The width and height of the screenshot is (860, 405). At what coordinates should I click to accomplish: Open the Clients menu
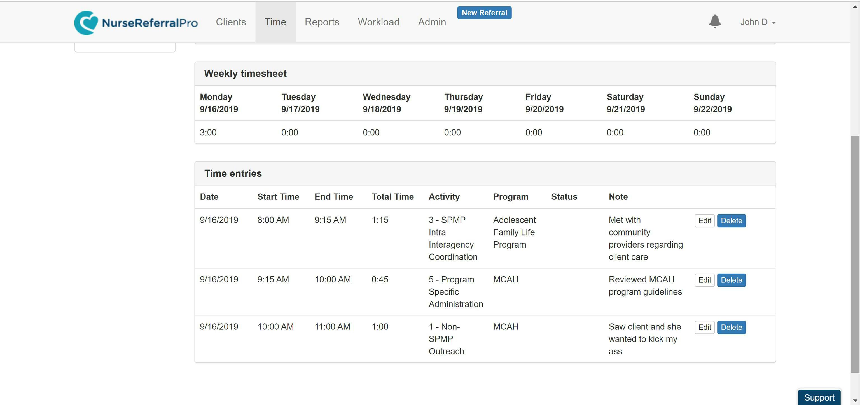pyautogui.click(x=231, y=22)
